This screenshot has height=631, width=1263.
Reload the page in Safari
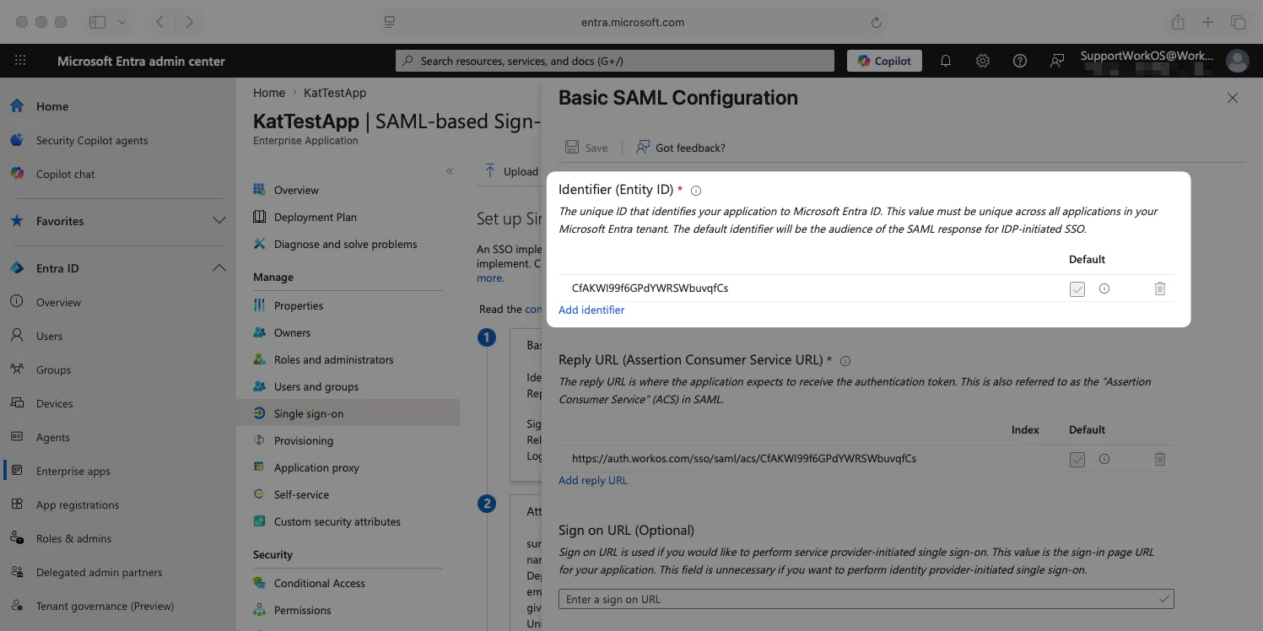(876, 22)
